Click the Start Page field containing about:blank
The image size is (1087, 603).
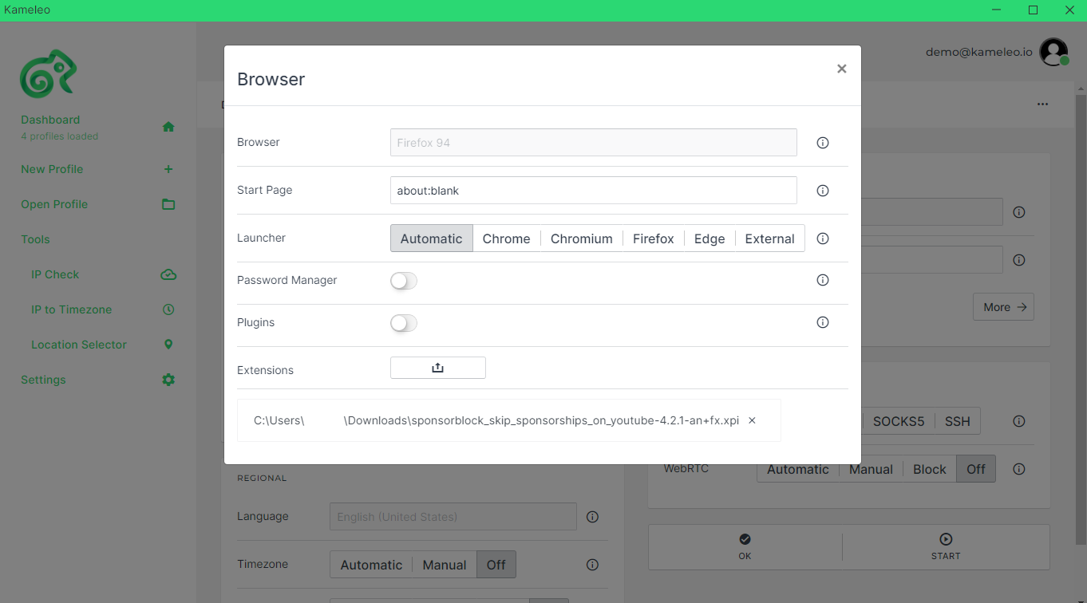point(594,191)
